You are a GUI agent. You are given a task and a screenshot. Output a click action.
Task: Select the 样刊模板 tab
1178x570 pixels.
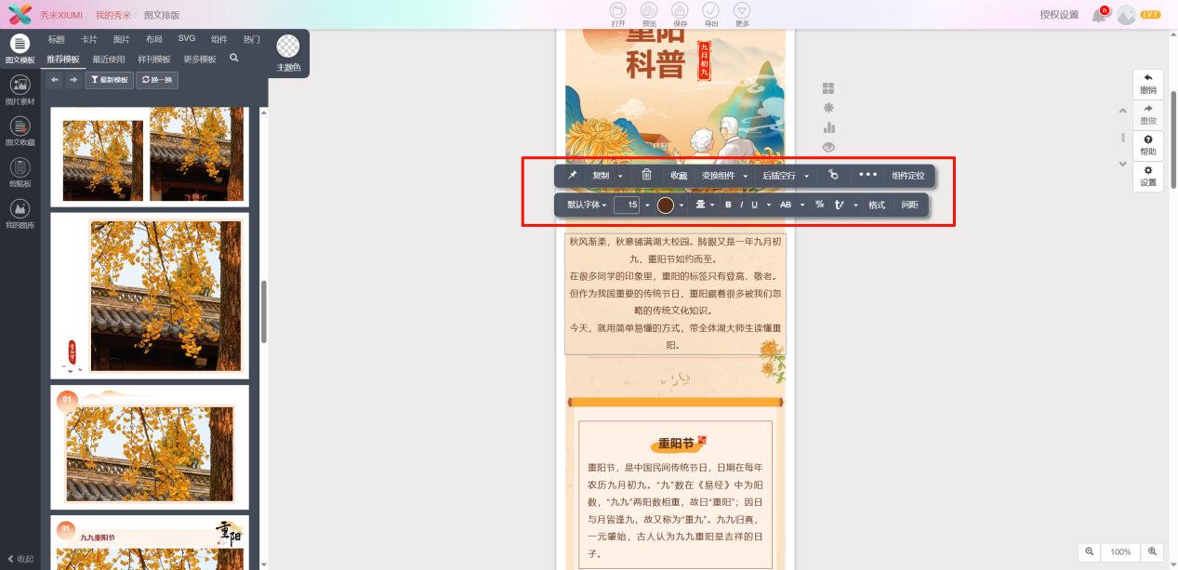(x=154, y=59)
